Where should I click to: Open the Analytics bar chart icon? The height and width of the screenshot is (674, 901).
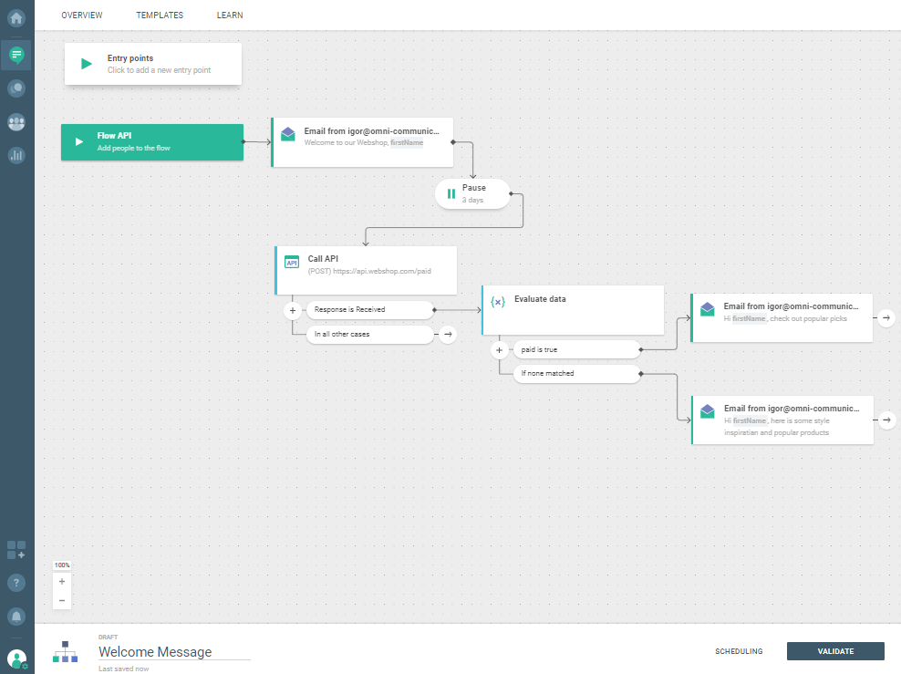(16, 155)
